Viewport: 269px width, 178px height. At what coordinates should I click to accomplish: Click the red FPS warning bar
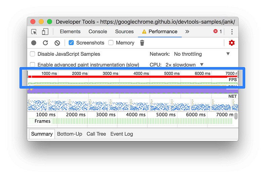pyautogui.click(x=132, y=77)
